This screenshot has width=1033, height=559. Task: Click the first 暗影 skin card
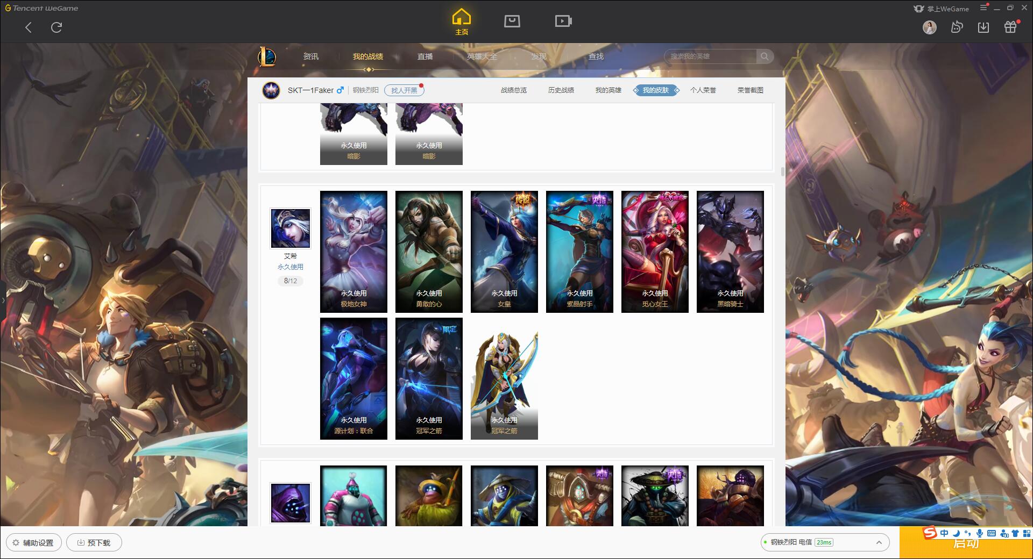click(353, 134)
